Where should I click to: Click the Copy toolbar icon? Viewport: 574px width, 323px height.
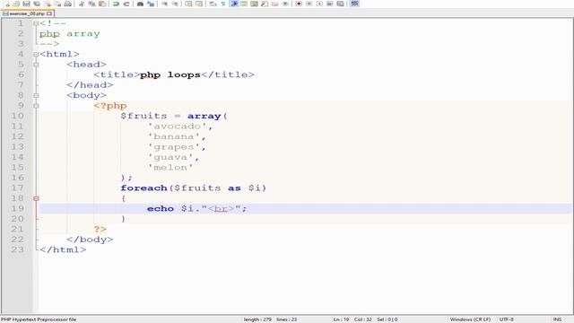tap(91, 4)
